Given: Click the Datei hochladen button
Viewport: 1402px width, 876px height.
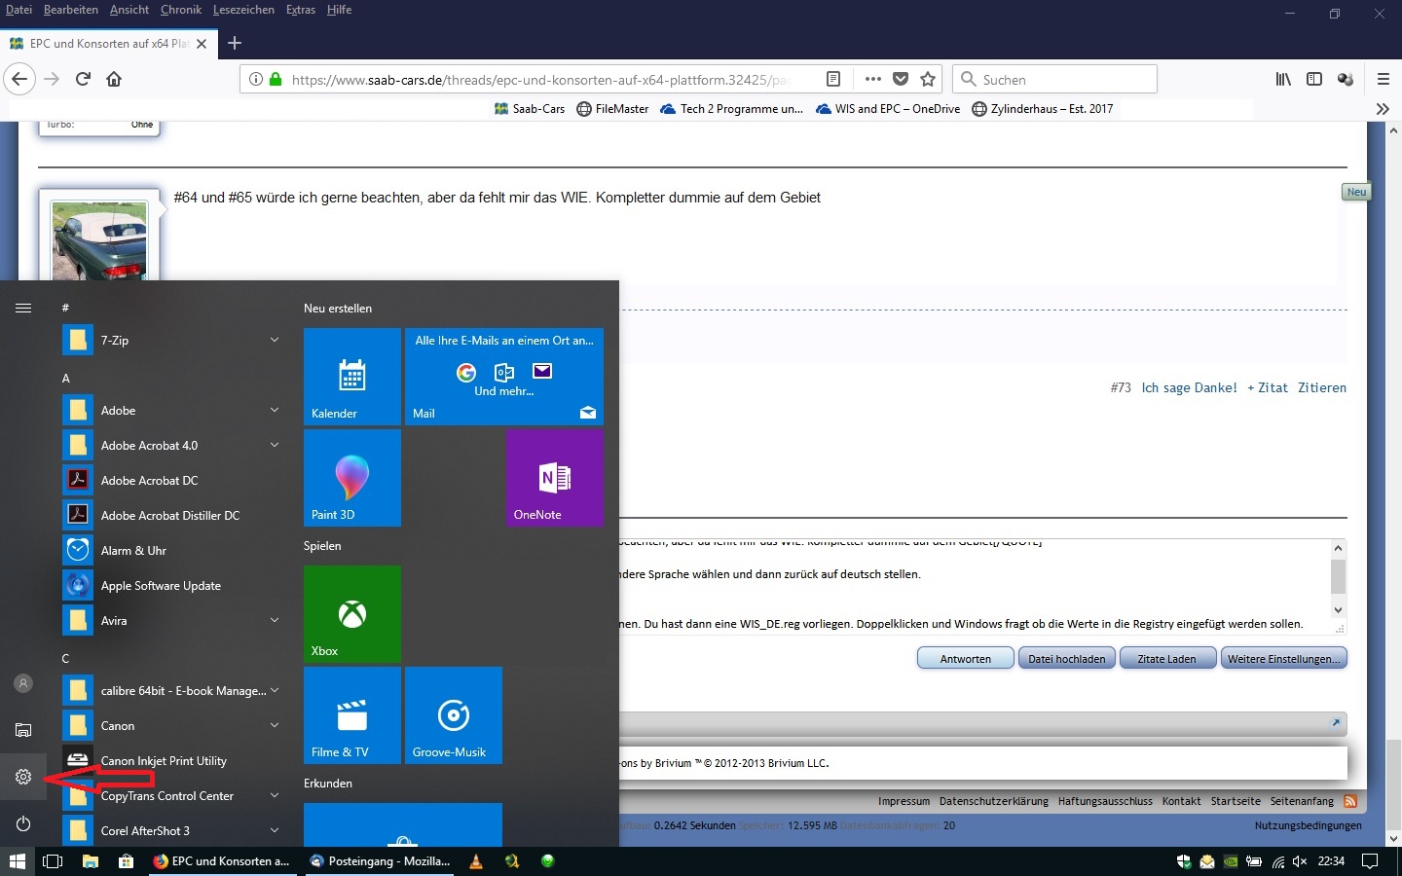Looking at the screenshot, I should 1067,659.
